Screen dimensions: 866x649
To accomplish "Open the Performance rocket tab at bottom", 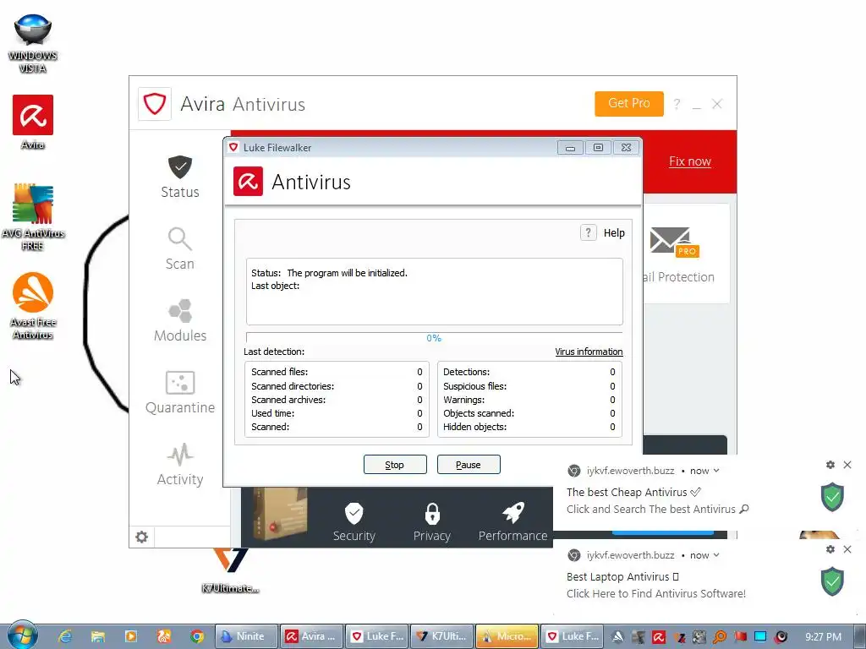I will click(512, 521).
